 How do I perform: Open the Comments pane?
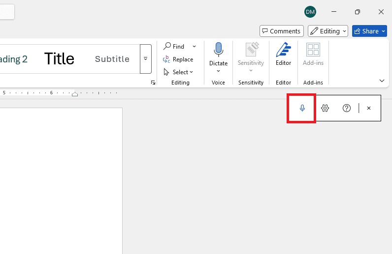coord(282,31)
